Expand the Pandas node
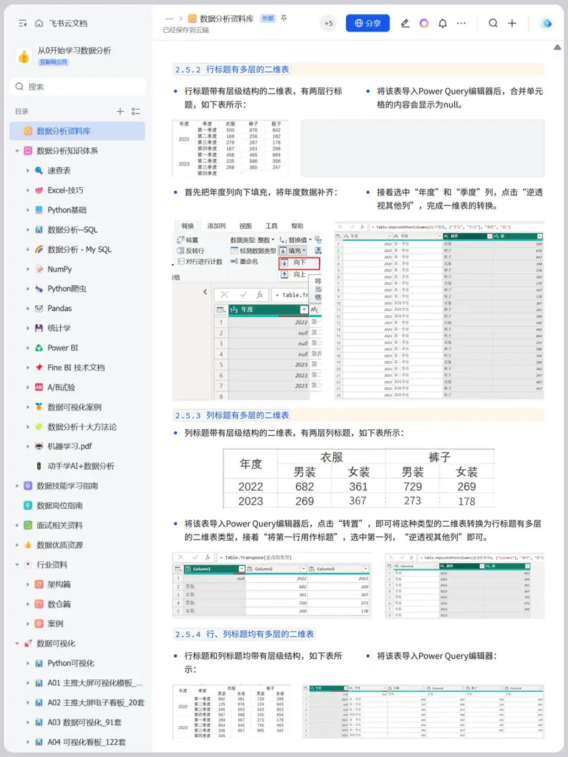This screenshot has width=568, height=757. [x=27, y=309]
